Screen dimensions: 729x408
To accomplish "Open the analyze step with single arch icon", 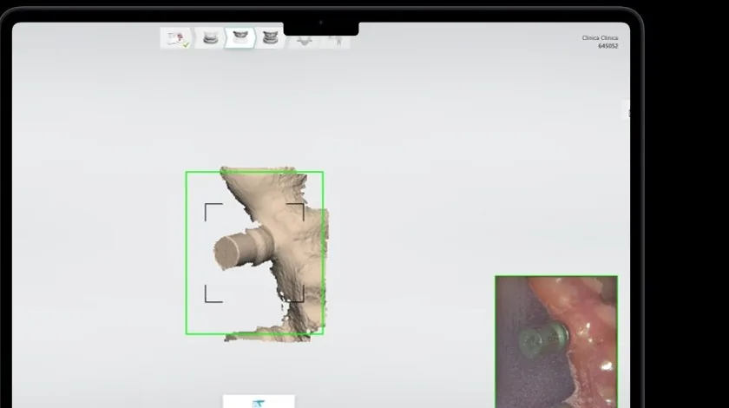I will 304,41.
